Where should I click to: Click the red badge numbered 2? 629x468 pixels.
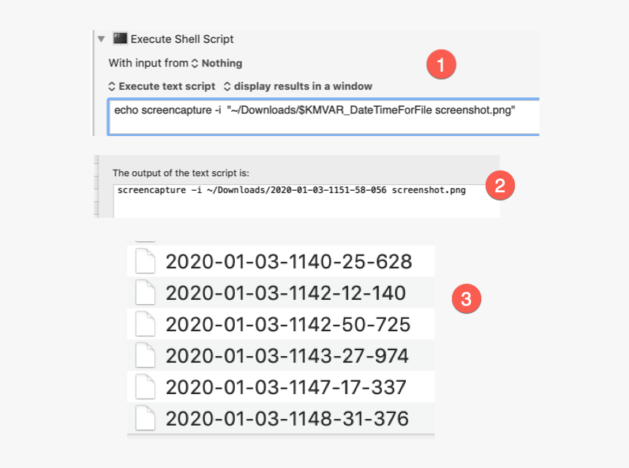coord(500,185)
